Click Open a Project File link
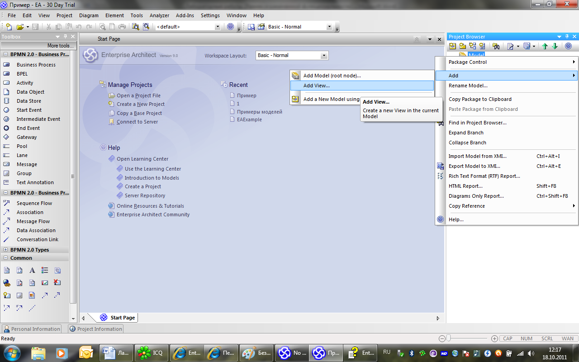This screenshot has height=362, width=579. point(138,95)
